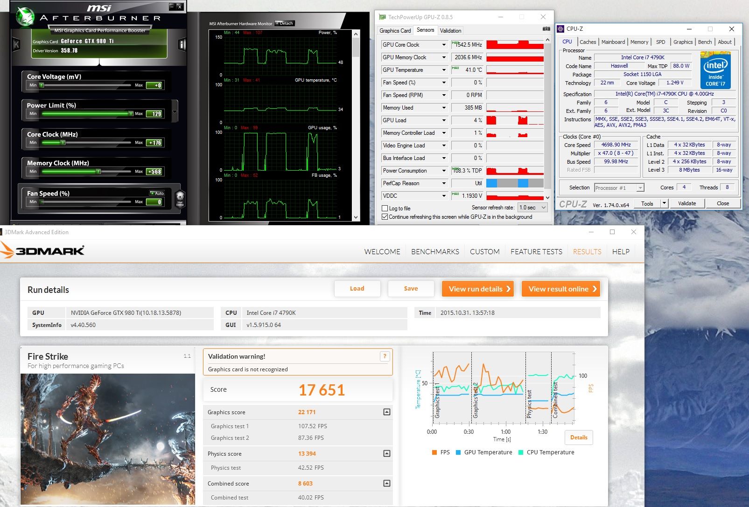This screenshot has width=749, height=507.
Task: Collapse the Physics score section
Action: click(x=386, y=453)
